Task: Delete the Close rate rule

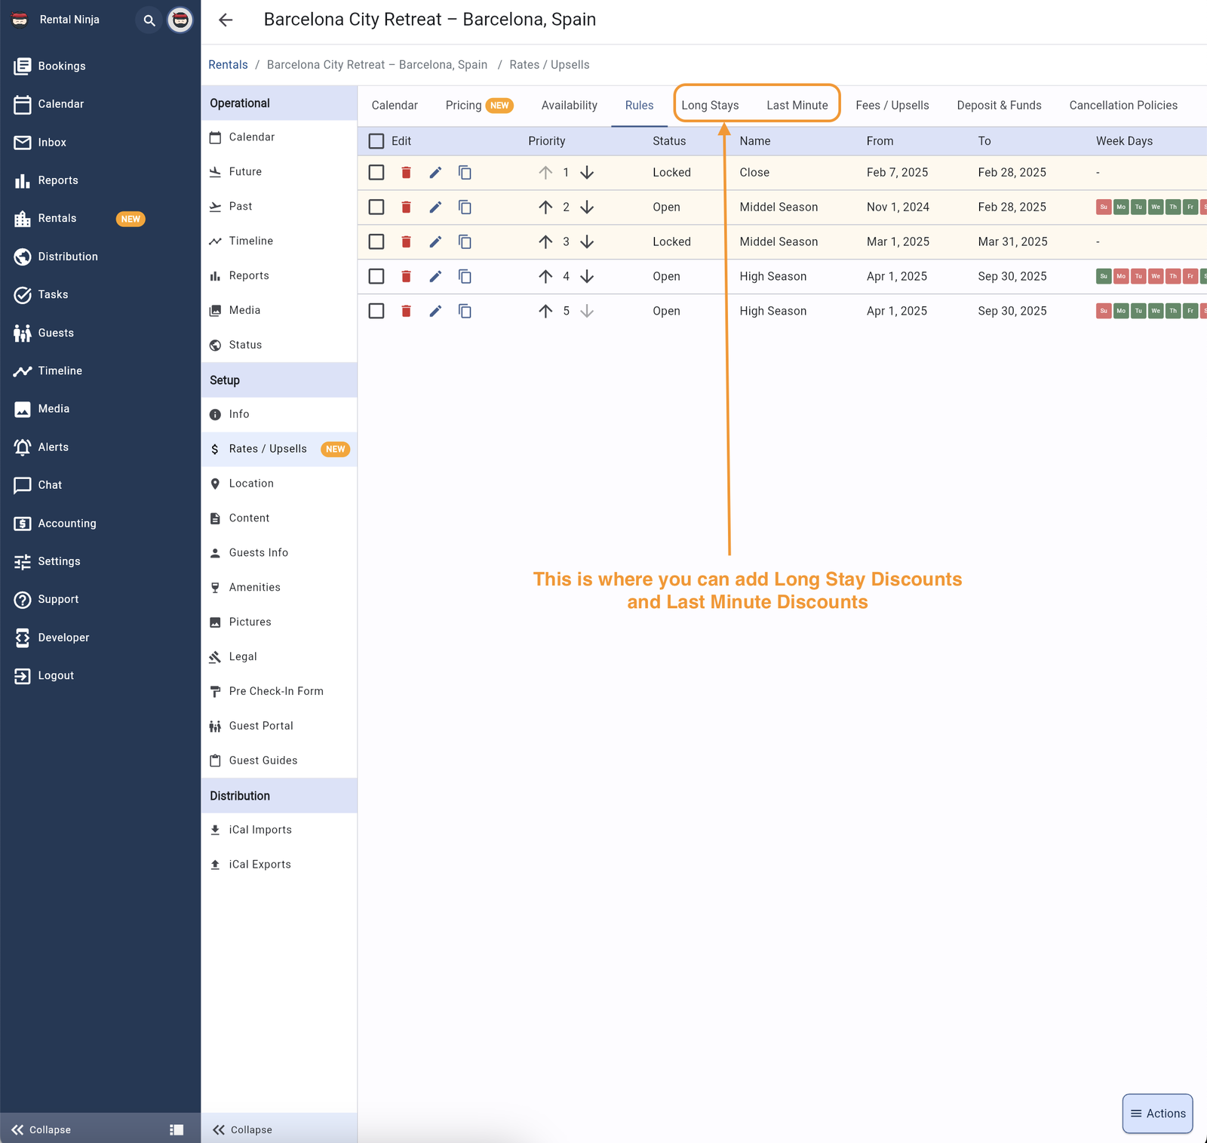Action: [x=406, y=173]
